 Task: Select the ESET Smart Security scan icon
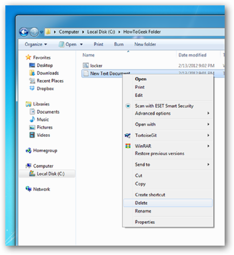tap(128, 106)
